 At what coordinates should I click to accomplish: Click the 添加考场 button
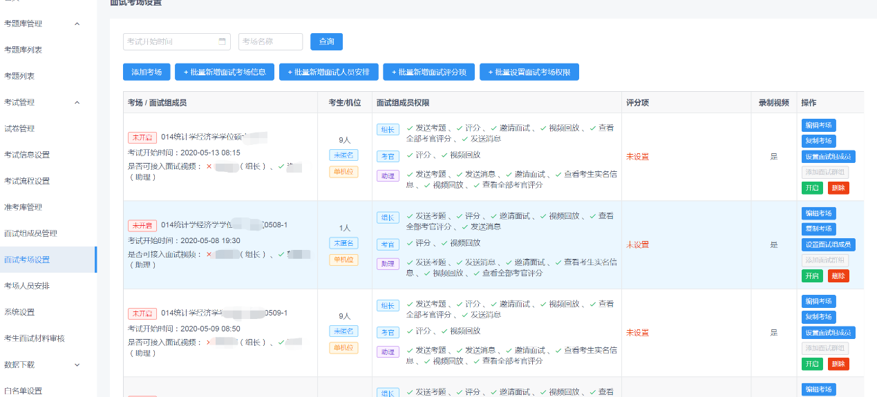[x=147, y=72]
